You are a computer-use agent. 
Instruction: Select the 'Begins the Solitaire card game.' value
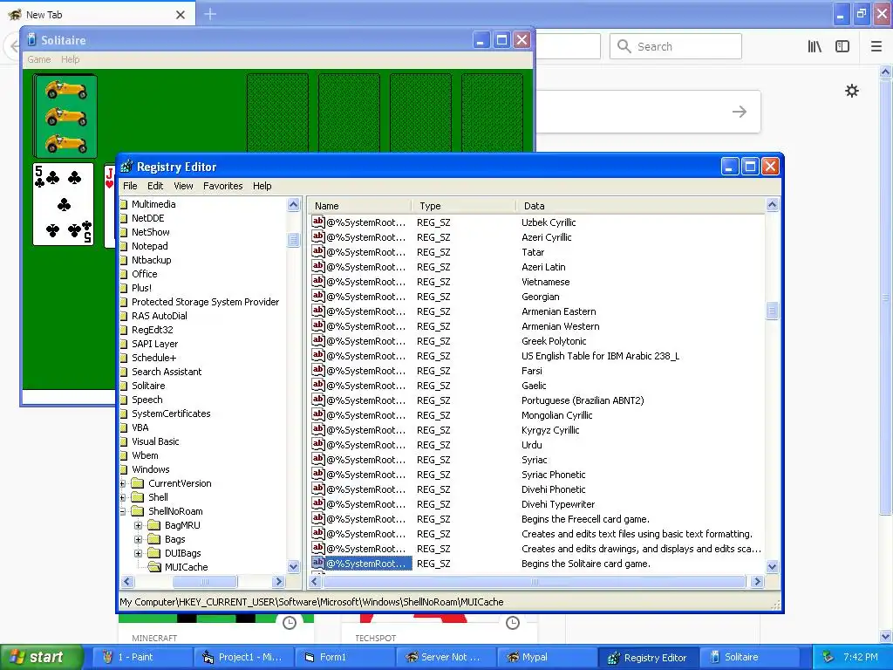585,564
